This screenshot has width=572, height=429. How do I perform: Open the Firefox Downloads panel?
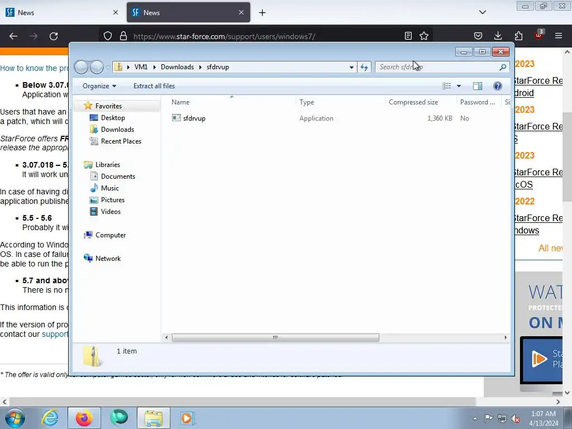(498, 36)
